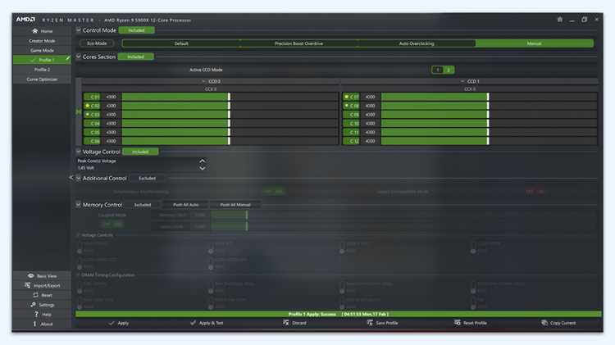The width and height of the screenshot is (615, 345).
Task: Open the Home page from the sidebar
Action: (x=42, y=31)
